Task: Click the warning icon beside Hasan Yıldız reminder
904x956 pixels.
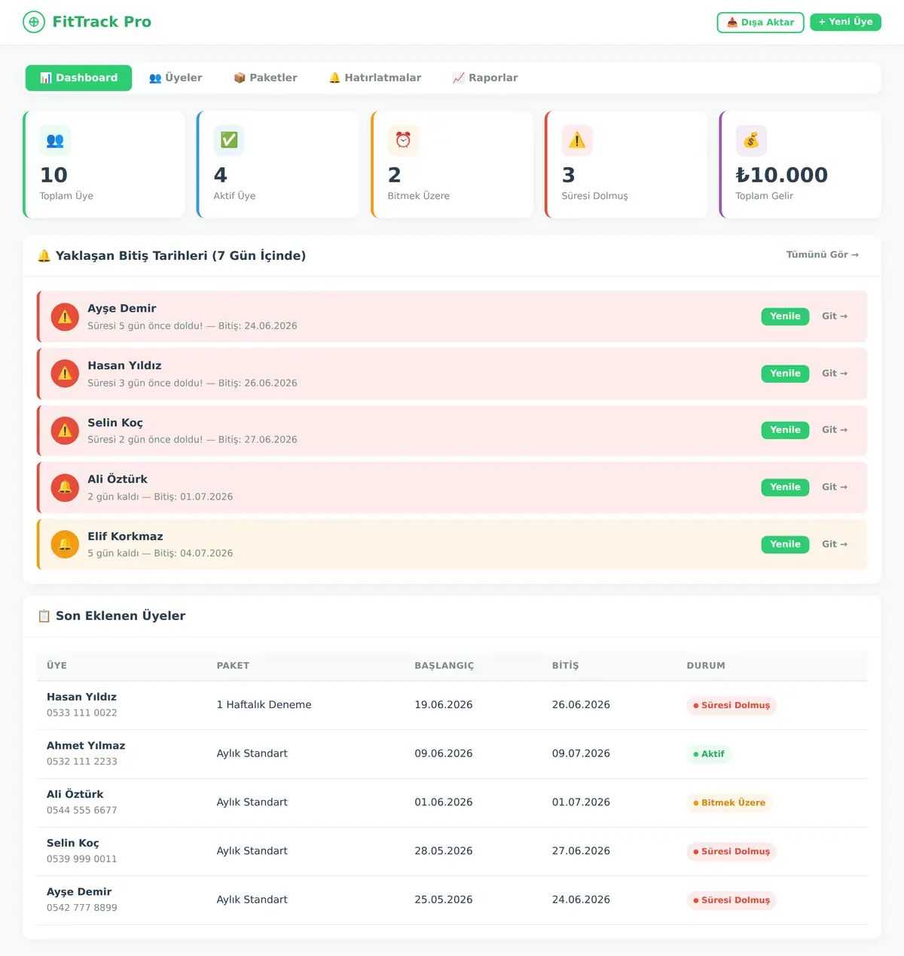Action: (65, 374)
